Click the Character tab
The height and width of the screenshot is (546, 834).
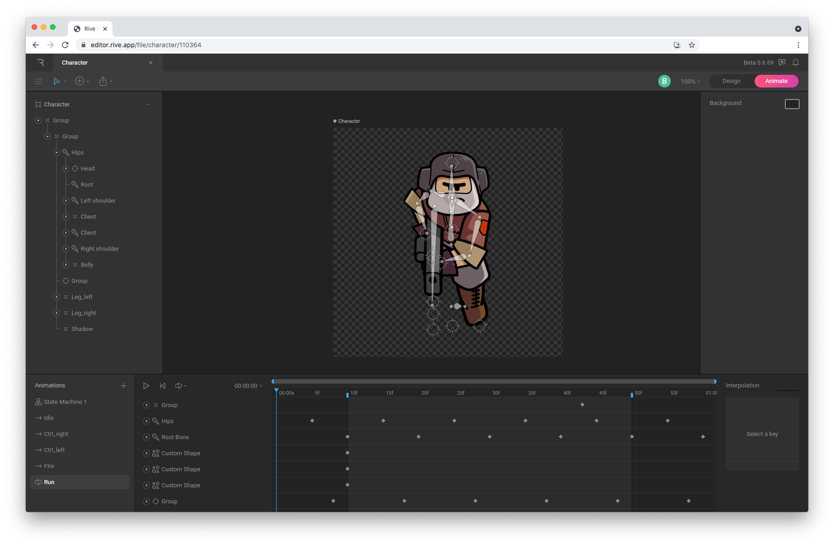[74, 62]
